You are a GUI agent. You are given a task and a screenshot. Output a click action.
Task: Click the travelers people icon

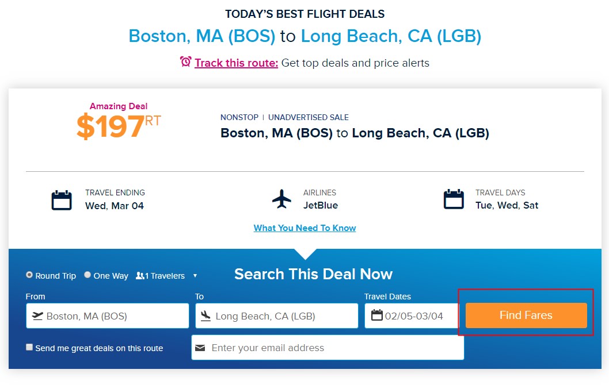click(x=140, y=276)
